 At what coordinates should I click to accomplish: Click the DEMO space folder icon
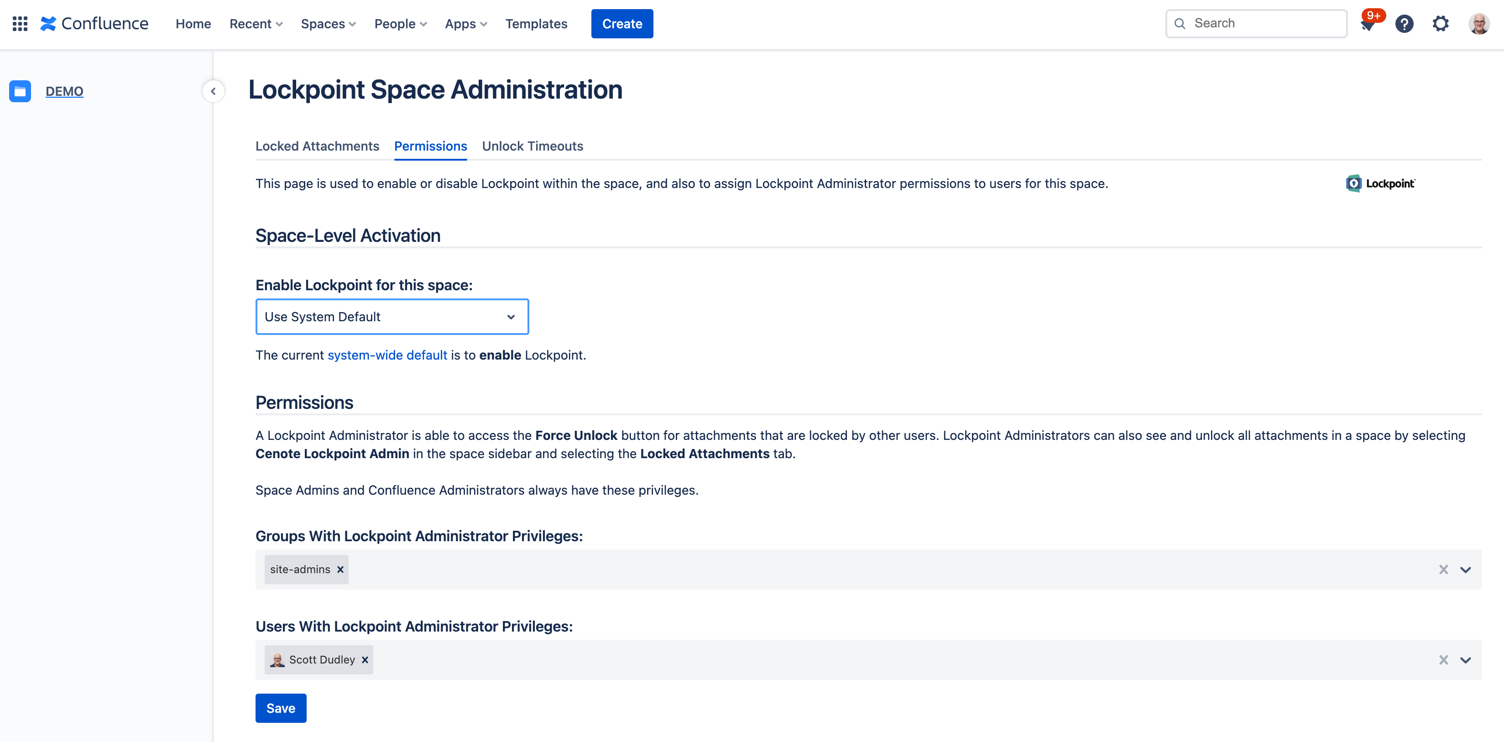pyautogui.click(x=20, y=91)
